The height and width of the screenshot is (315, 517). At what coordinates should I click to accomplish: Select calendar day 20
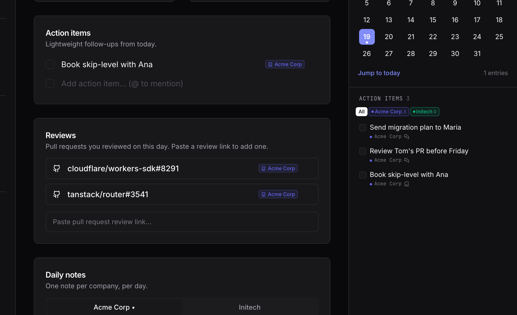[389, 37]
